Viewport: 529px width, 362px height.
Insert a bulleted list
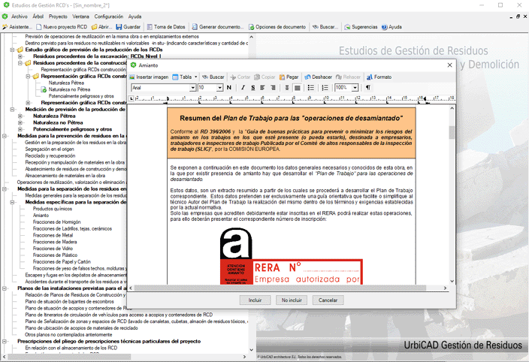tap(311, 88)
